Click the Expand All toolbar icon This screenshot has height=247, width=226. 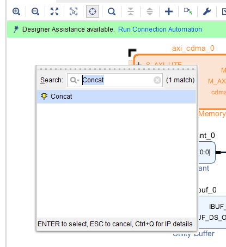[150, 11]
